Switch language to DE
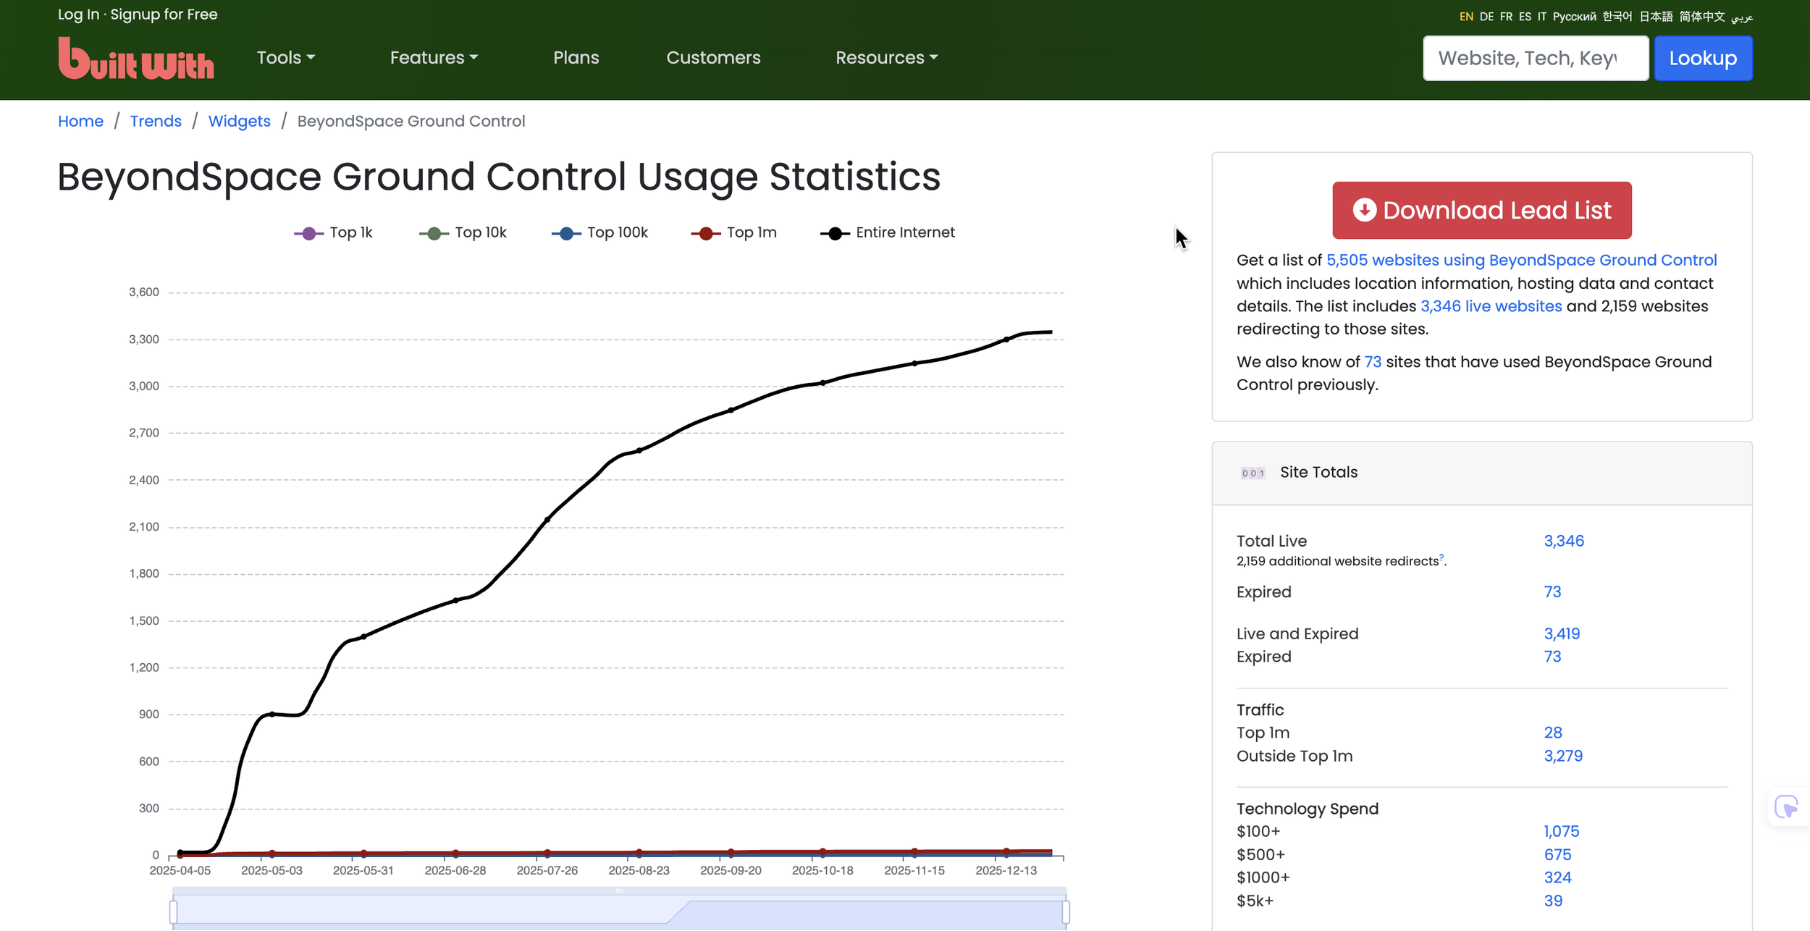1810x931 pixels. click(x=1486, y=17)
